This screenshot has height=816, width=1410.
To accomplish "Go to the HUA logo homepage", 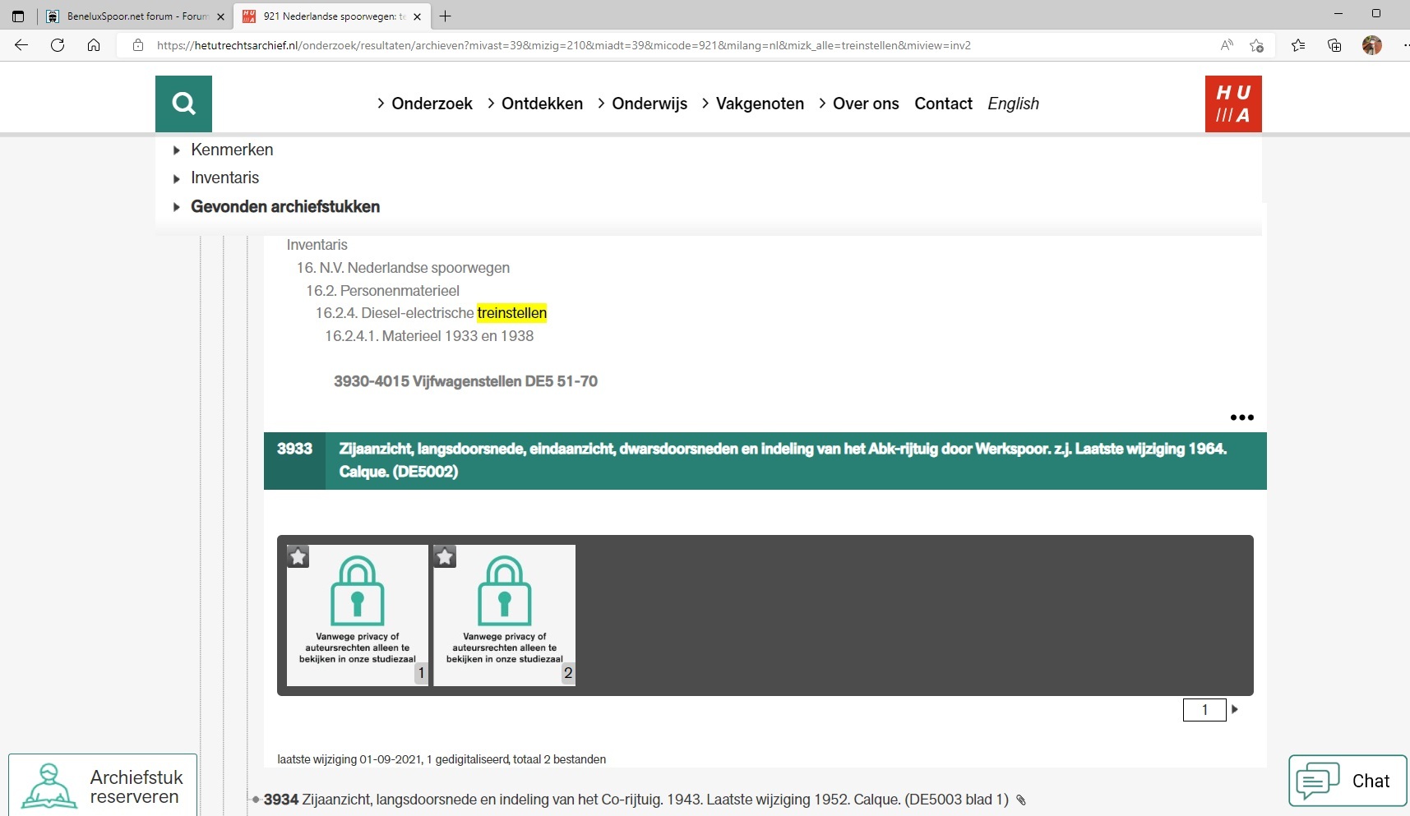I will 1233,104.
